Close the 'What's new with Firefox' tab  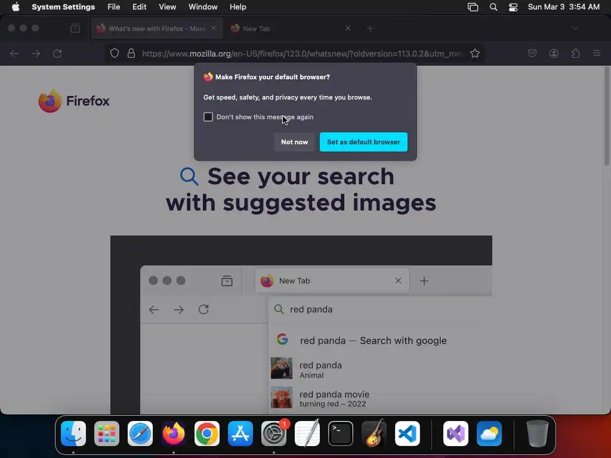pyautogui.click(x=214, y=28)
